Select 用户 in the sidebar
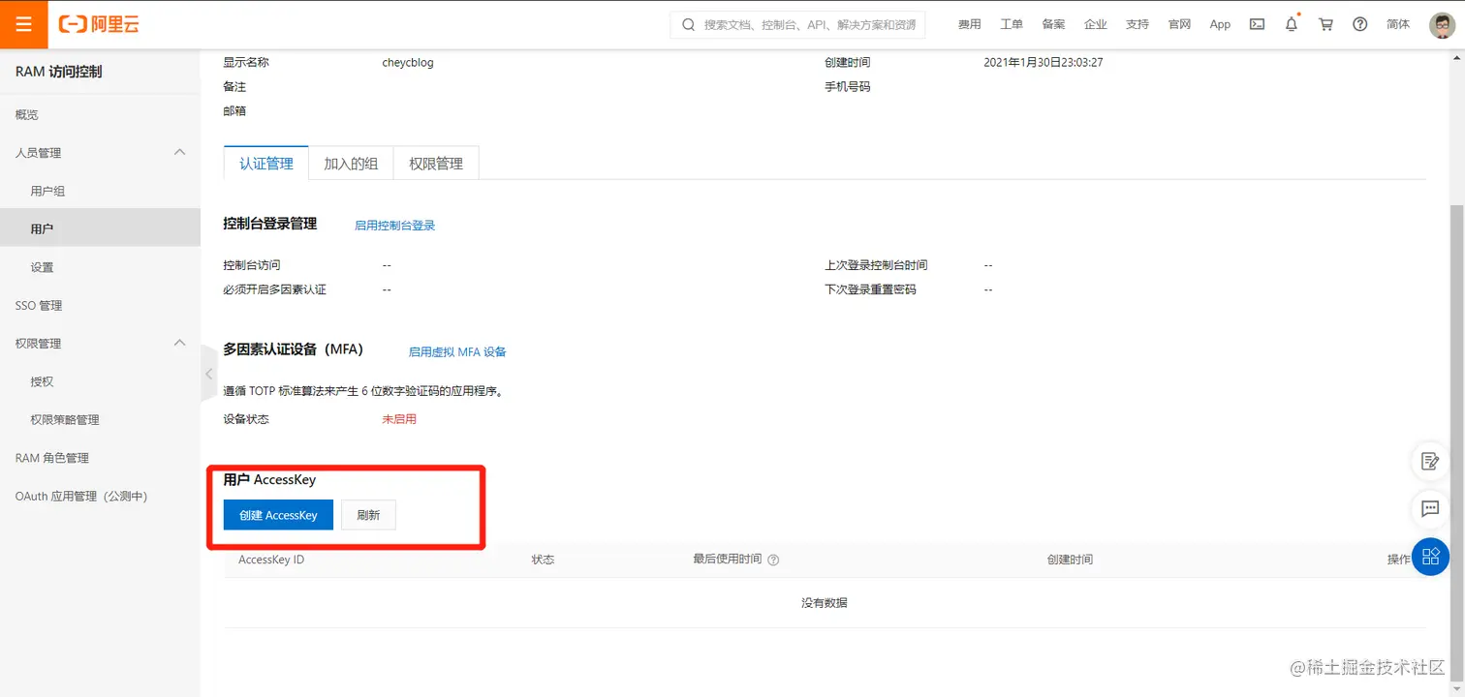 click(100, 228)
